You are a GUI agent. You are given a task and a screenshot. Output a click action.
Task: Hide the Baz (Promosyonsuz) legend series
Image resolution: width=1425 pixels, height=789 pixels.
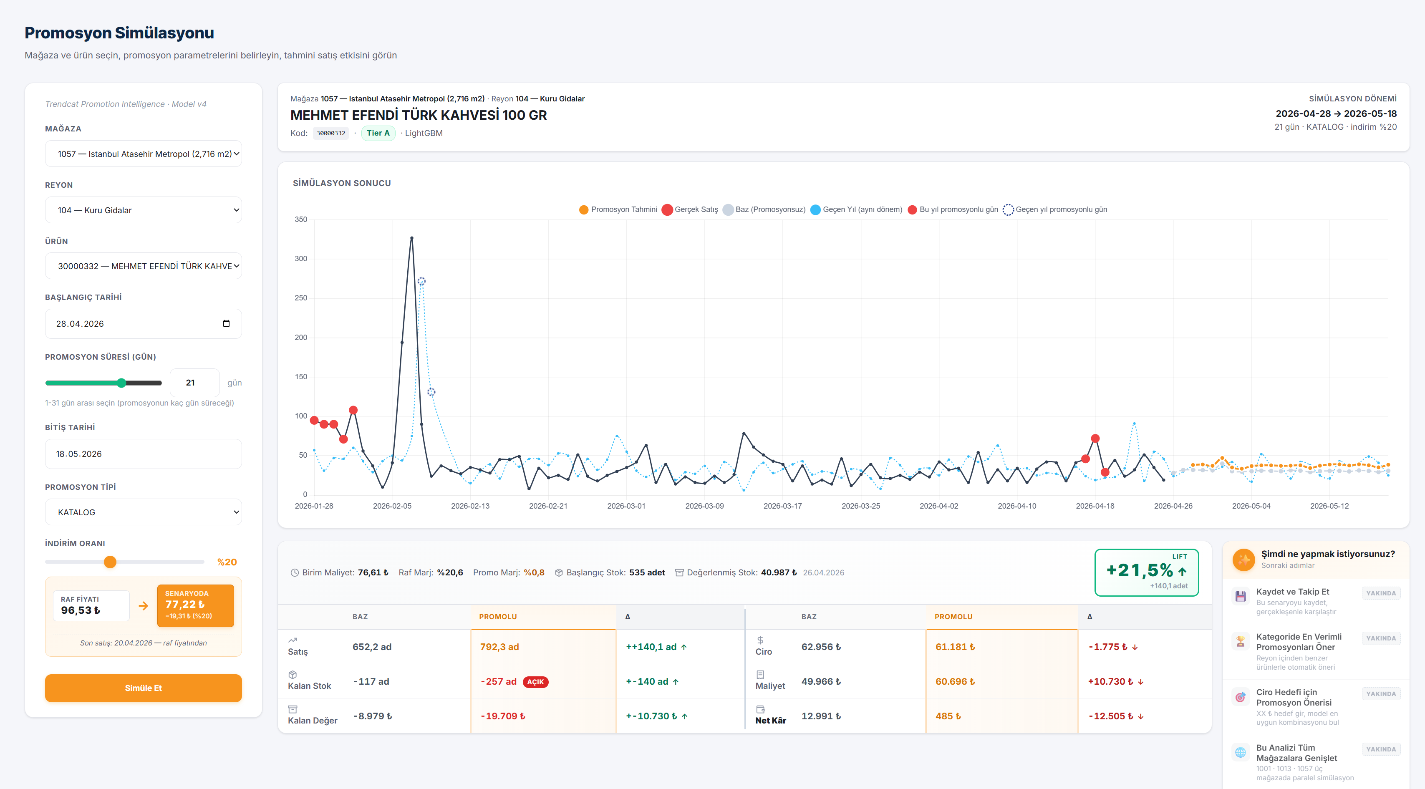pos(764,210)
